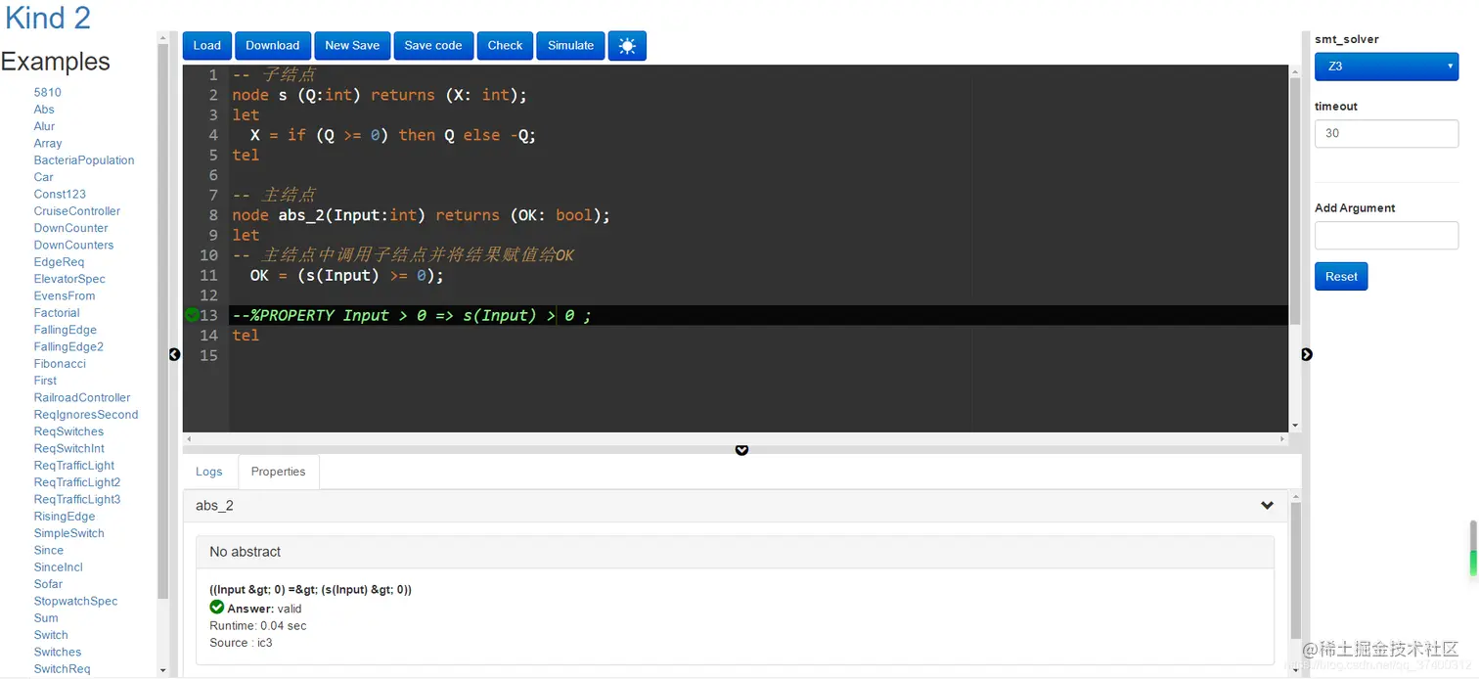Open the SimpleSwitch example
The height and width of the screenshot is (679, 1479).
pyautogui.click(x=69, y=533)
